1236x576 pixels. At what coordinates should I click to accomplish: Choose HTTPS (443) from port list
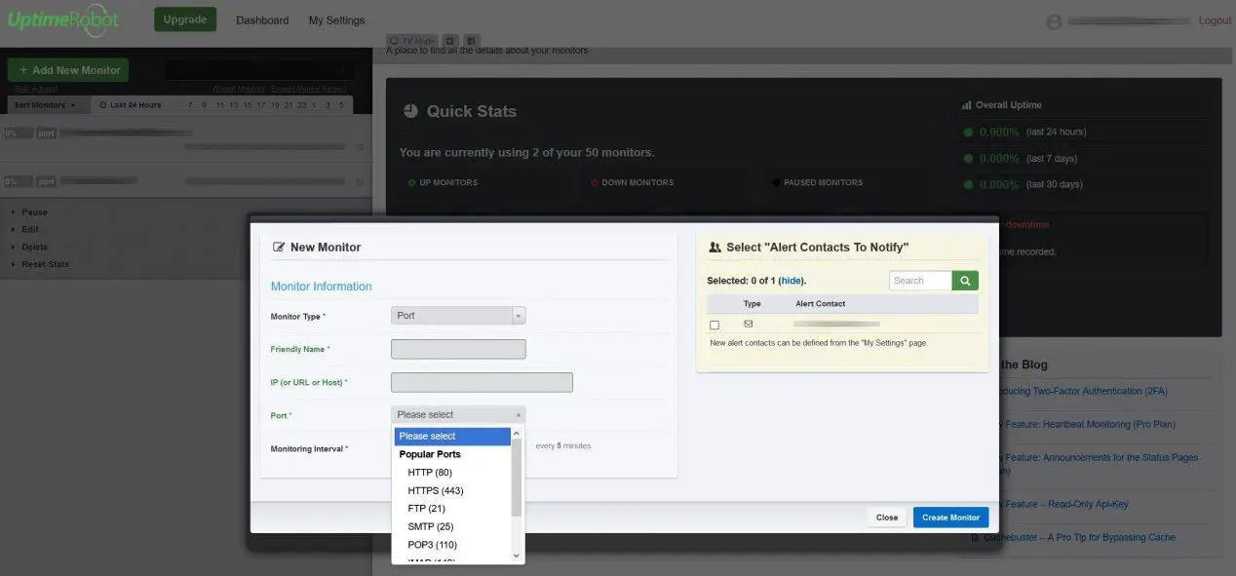435,490
